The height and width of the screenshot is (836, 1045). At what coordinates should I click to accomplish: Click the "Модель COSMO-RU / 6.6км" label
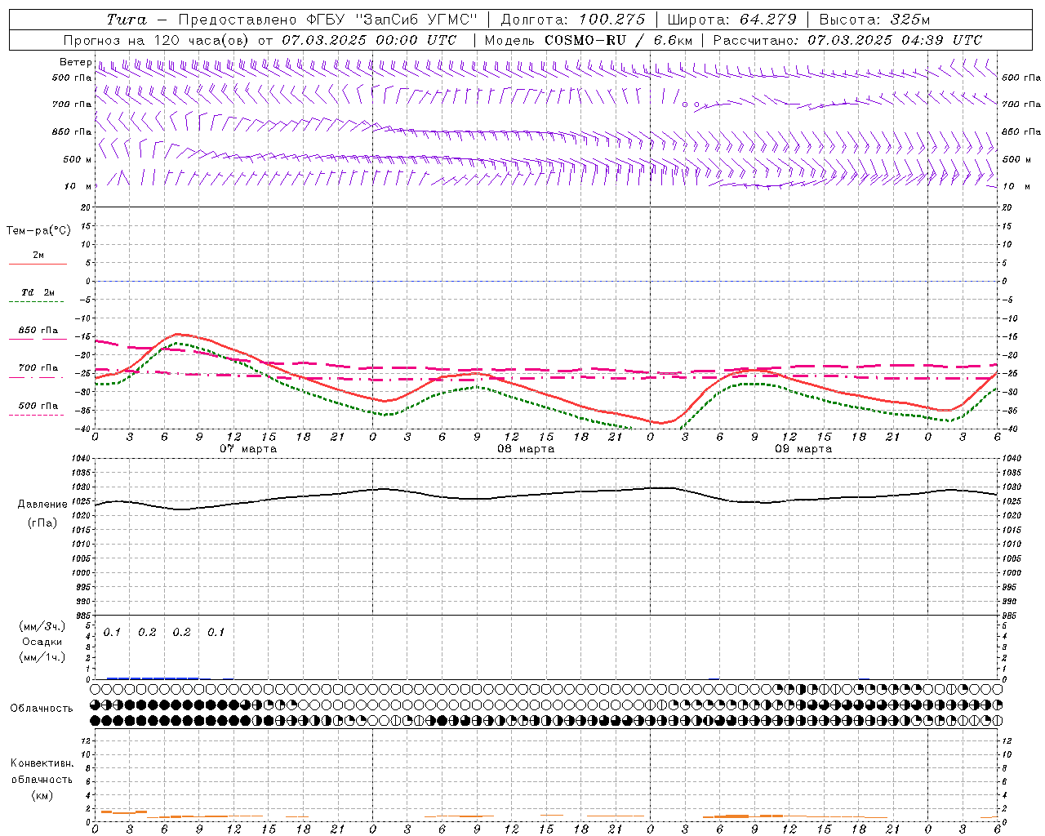point(588,40)
